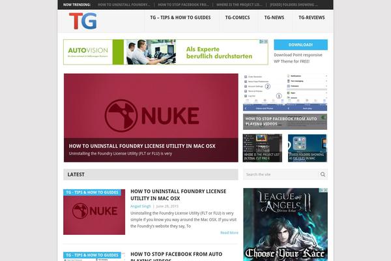Click the search magnifier icon
The height and width of the screenshot is (261, 391).
point(323,174)
